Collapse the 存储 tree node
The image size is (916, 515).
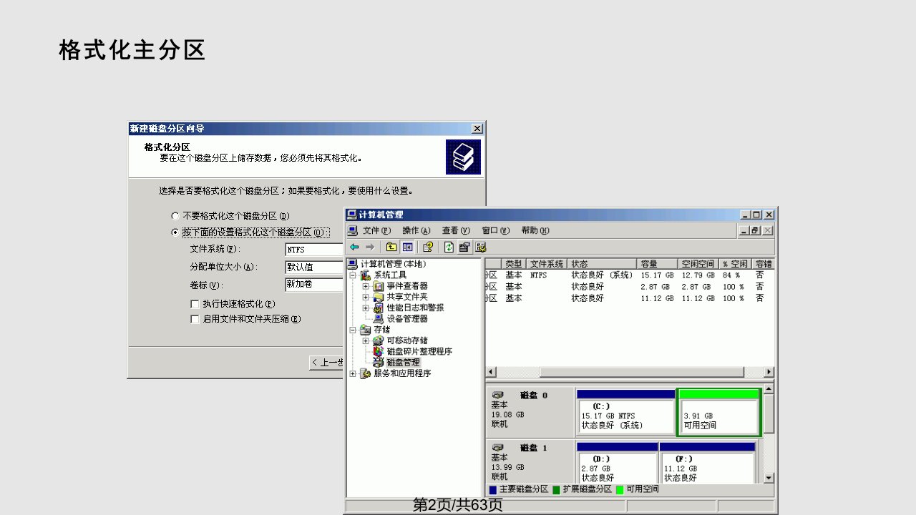pos(352,330)
